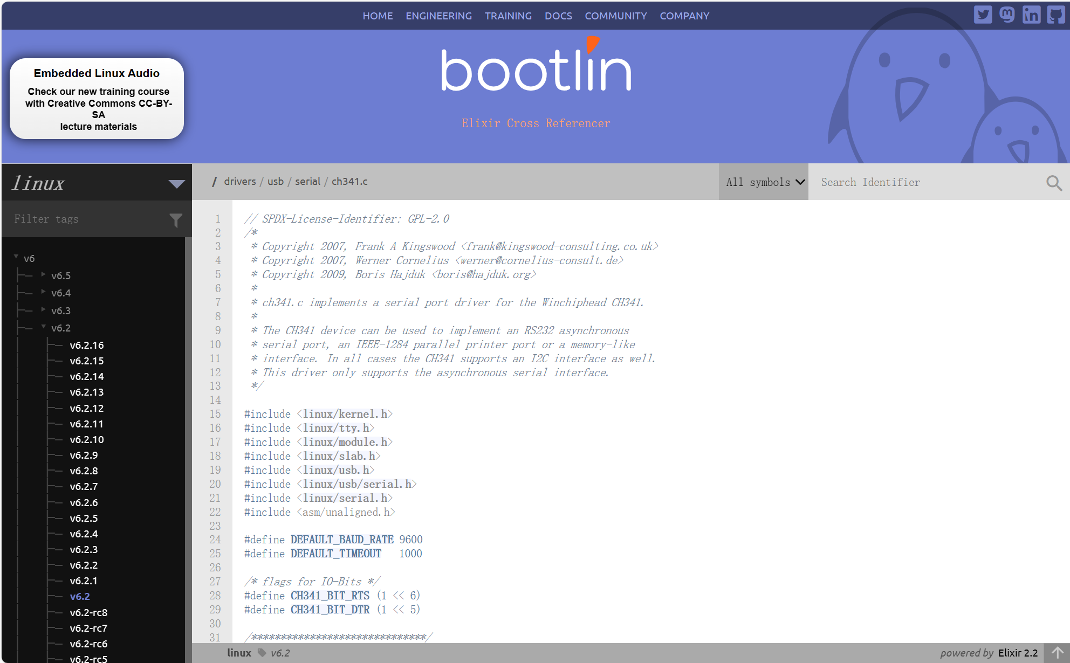Open the linux project dropdown arrow
The width and height of the screenshot is (1070, 663).
pos(176,184)
